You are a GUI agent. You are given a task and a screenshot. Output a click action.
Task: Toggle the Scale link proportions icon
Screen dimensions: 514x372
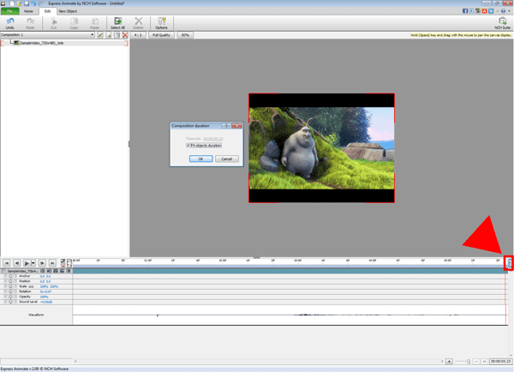pyautogui.click(x=32, y=286)
